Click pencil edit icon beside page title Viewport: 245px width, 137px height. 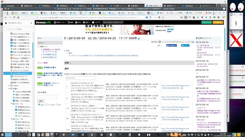point(139,38)
